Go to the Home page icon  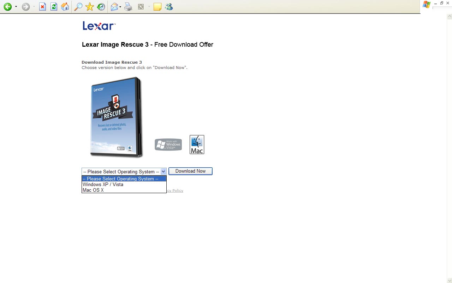pos(65,7)
